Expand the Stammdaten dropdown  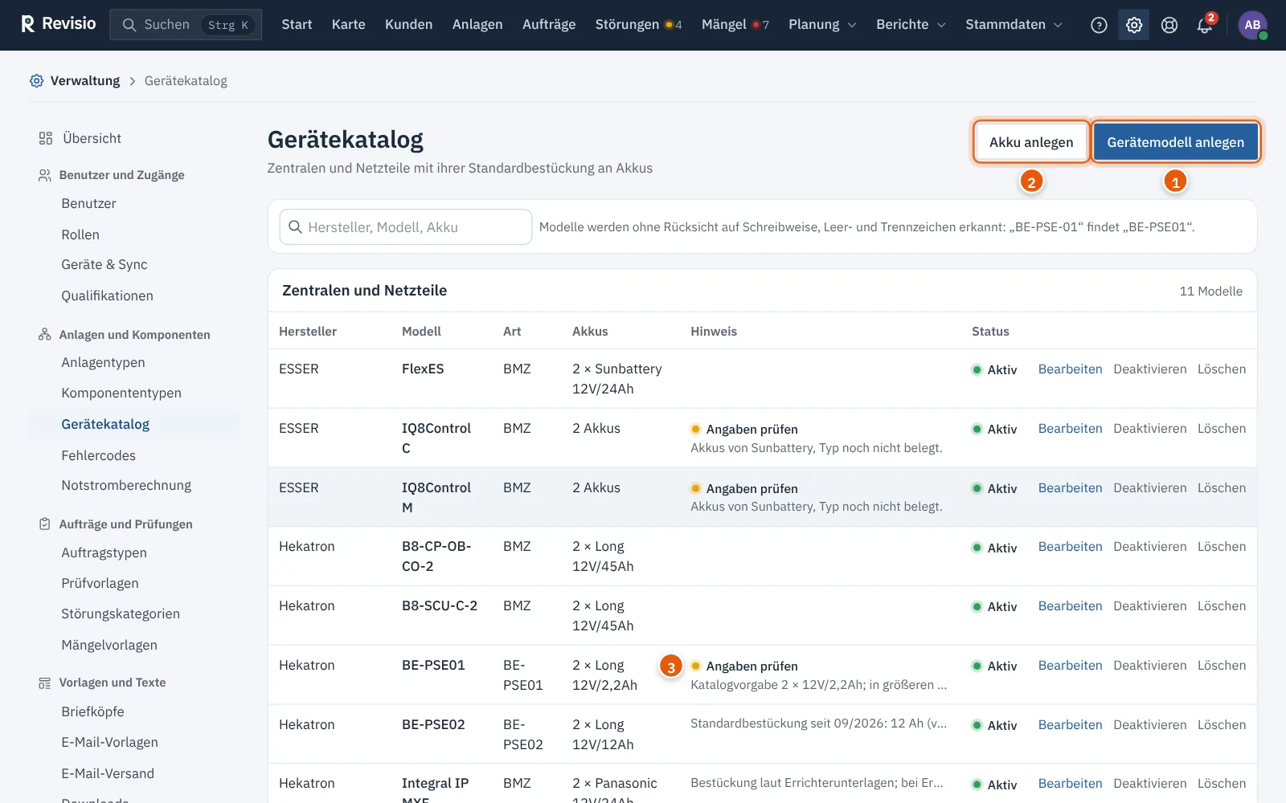point(1014,25)
